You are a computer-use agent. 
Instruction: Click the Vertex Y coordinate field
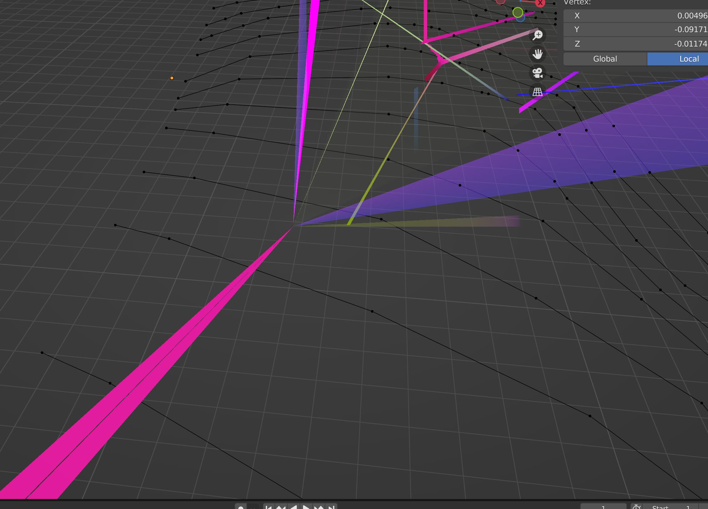tap(635, 30)
